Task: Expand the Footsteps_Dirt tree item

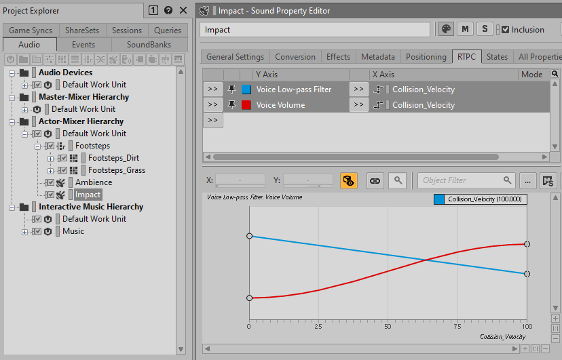Action: coord(51,158)
